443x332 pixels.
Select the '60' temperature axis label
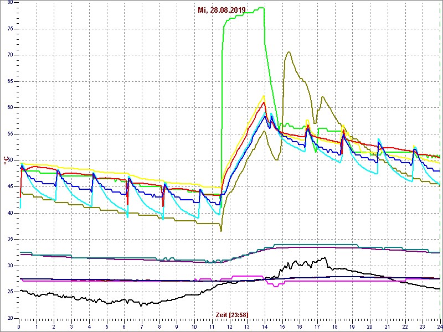click(x=11, y=107)
